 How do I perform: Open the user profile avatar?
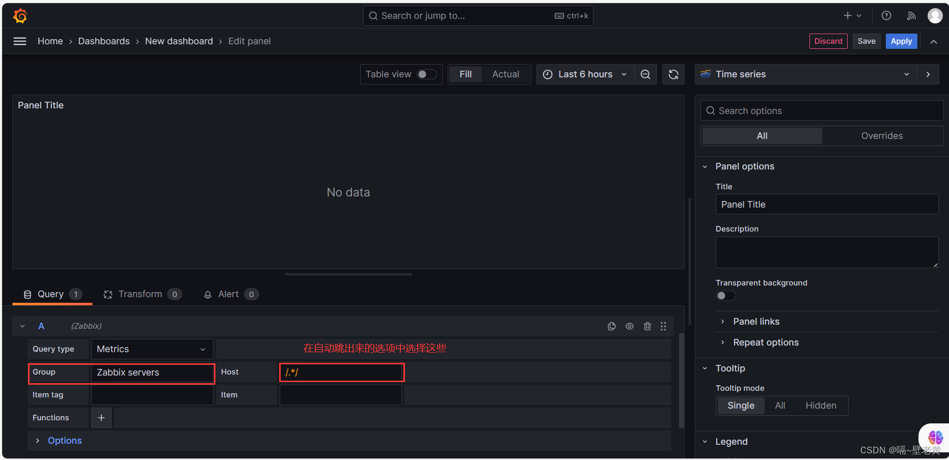[935, 16]
